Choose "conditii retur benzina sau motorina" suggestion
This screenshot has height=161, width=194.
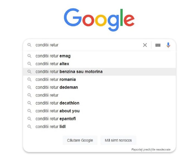click(69, 72)
